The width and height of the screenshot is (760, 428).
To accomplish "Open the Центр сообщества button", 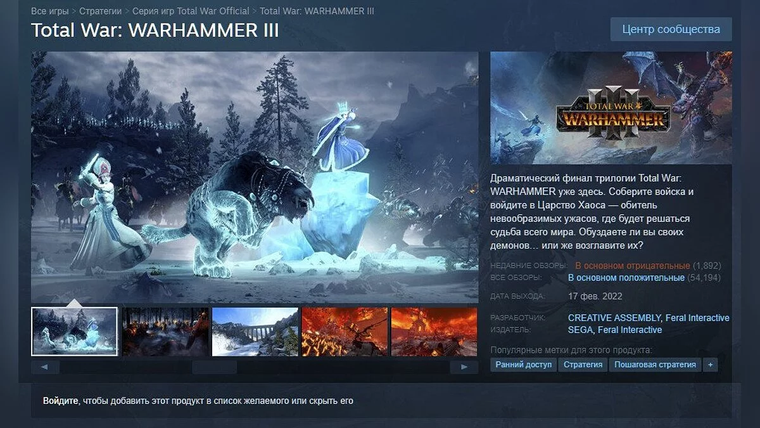I will [671, 29].
